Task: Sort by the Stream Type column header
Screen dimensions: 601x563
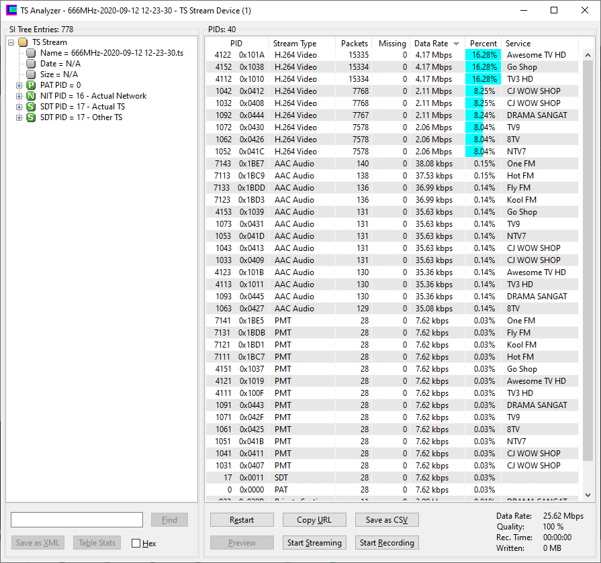Action: coord(295,44)
